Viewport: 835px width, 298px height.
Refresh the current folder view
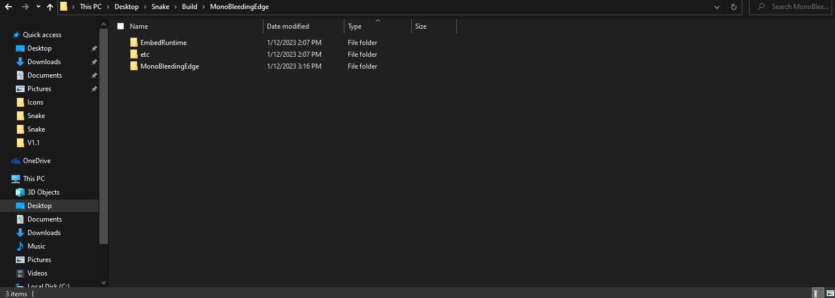tap(733, 7)
